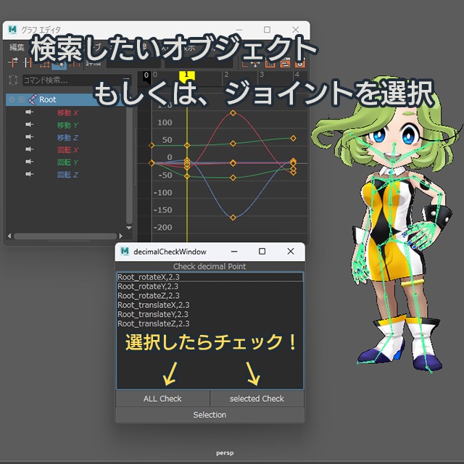Select the Move Nearest Picked Key tool

point(13,62)
